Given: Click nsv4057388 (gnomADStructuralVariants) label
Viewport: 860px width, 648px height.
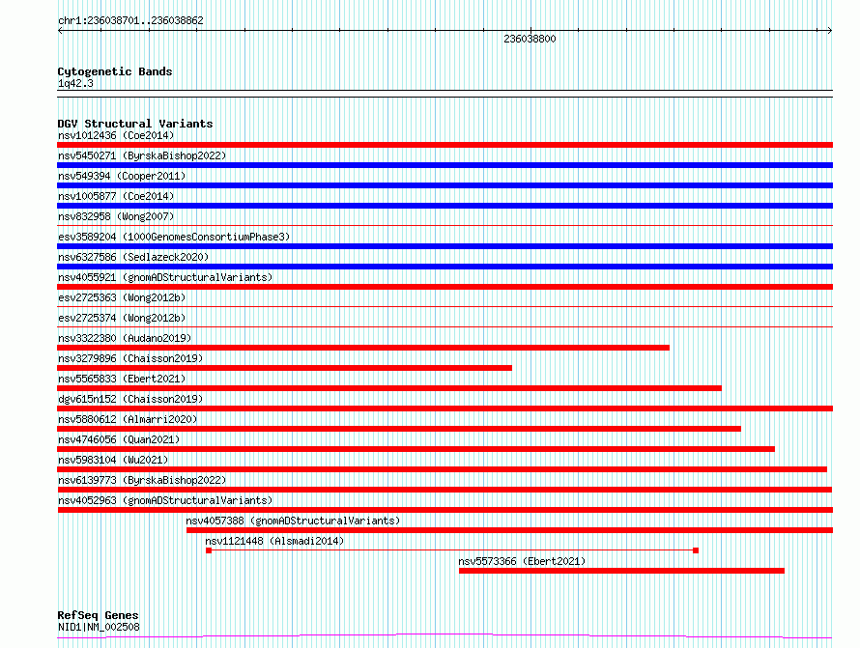Looking at the screenshot, I should 293,521.
